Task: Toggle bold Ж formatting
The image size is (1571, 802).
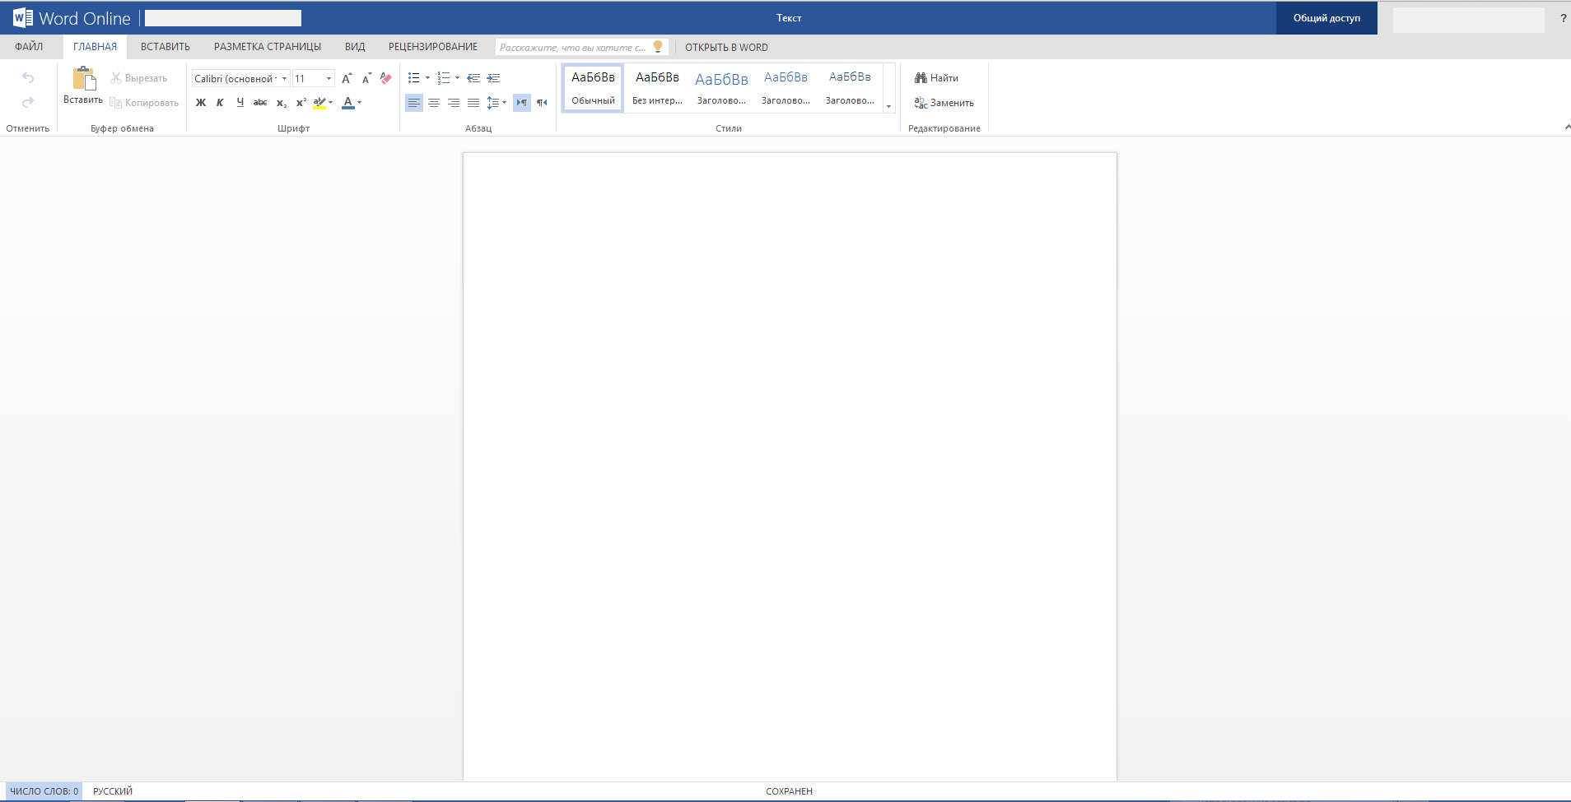Action: tap(201, 103)
